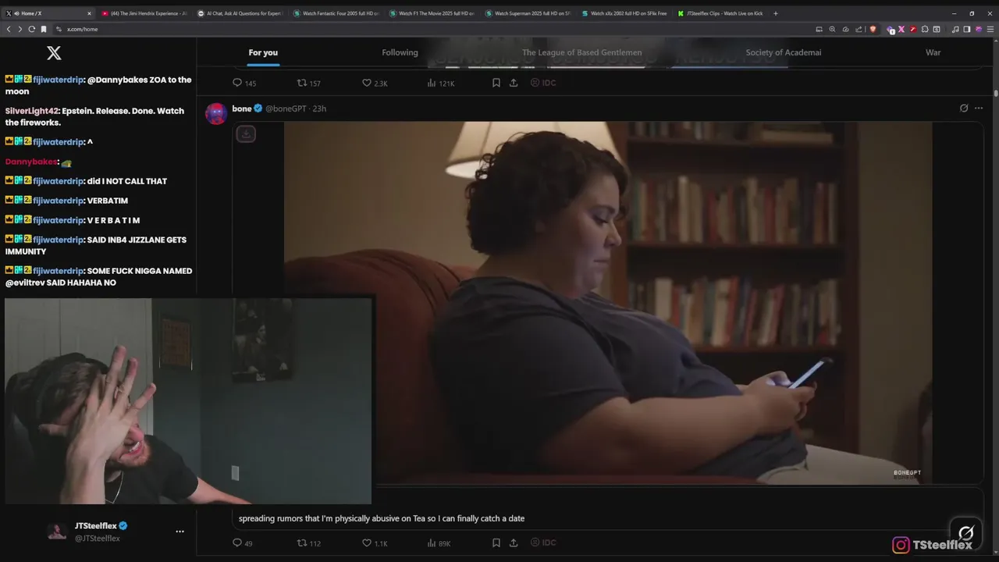
Task: Click Grok explain icon on bone's post
Action: point(964,108)
